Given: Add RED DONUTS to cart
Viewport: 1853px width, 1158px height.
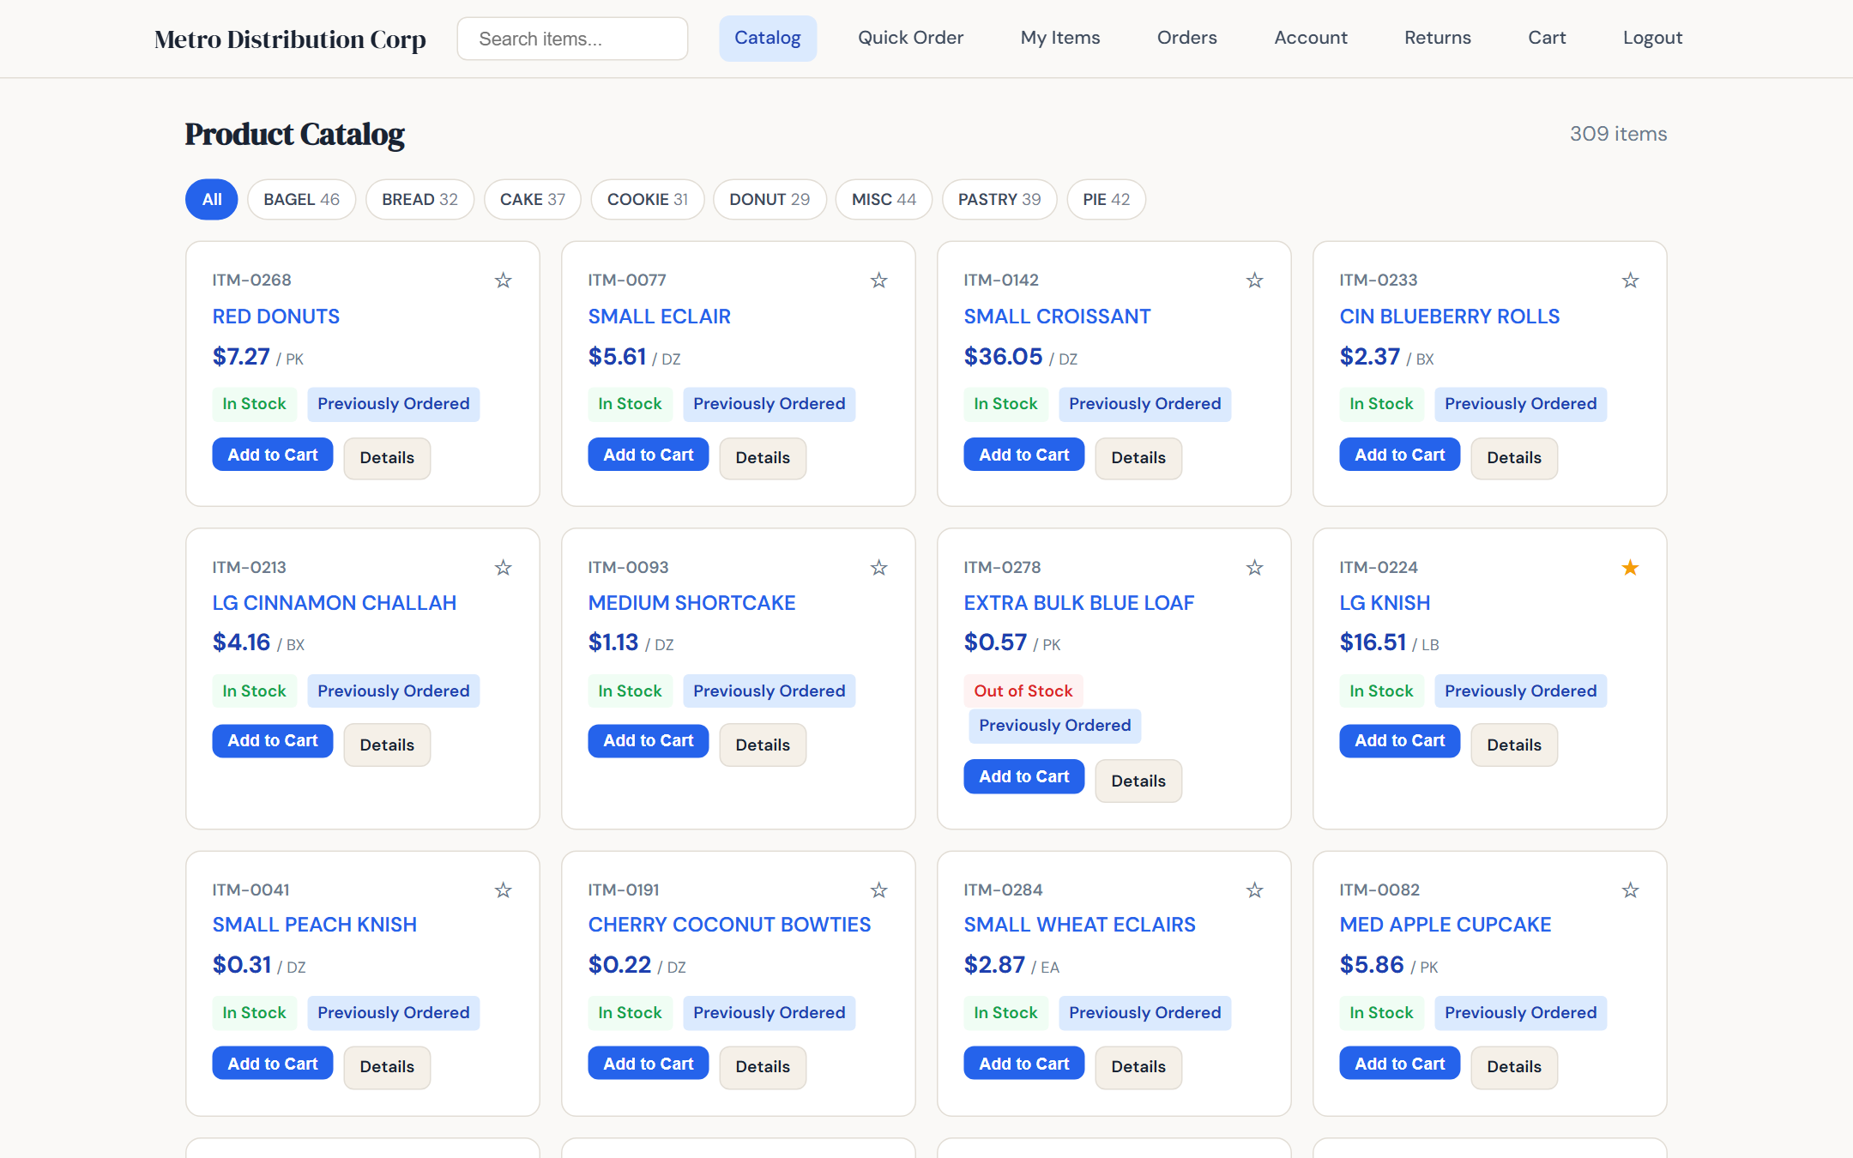Looking at the screenshot, I should 272,454.
